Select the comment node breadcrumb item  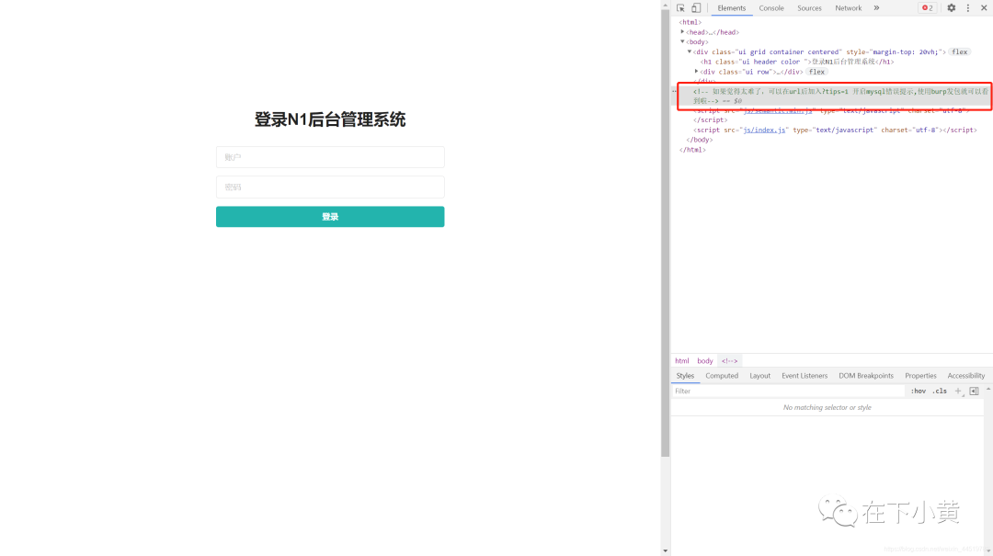coord(729,361)
